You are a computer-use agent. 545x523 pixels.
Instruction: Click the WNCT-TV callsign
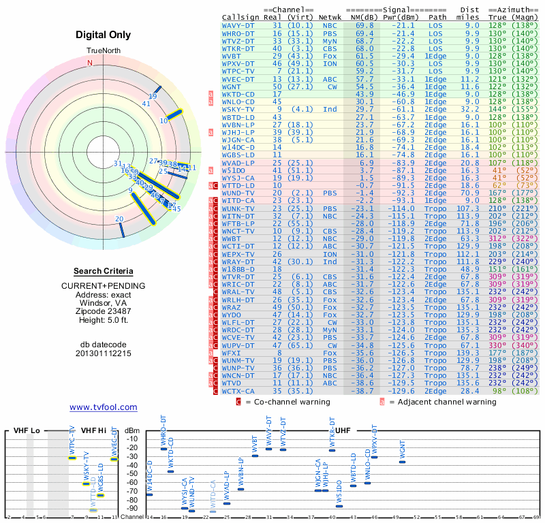(x=238, y=232)
